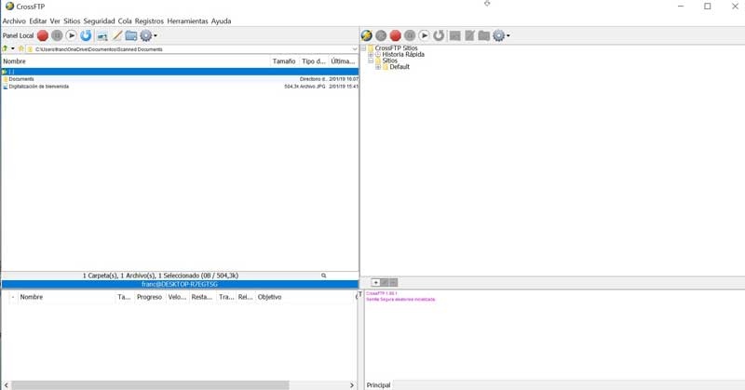
Task: Select the Default site folder
Action: click(x=400, y=67)
